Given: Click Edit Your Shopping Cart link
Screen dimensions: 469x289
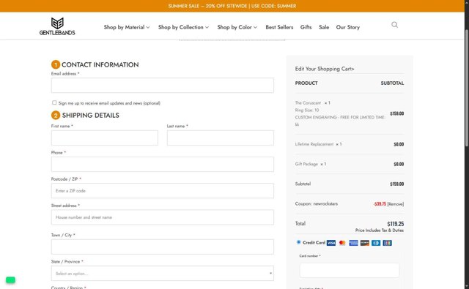Looking at the screenshot, I should pos(325,69).
